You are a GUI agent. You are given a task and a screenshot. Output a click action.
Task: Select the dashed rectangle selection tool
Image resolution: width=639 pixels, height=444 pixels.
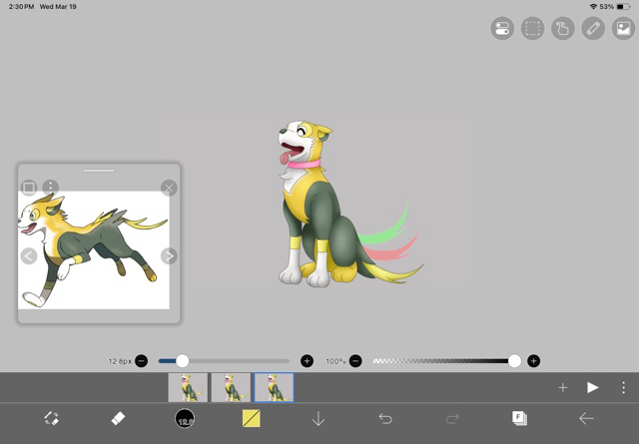click(532, 29)
